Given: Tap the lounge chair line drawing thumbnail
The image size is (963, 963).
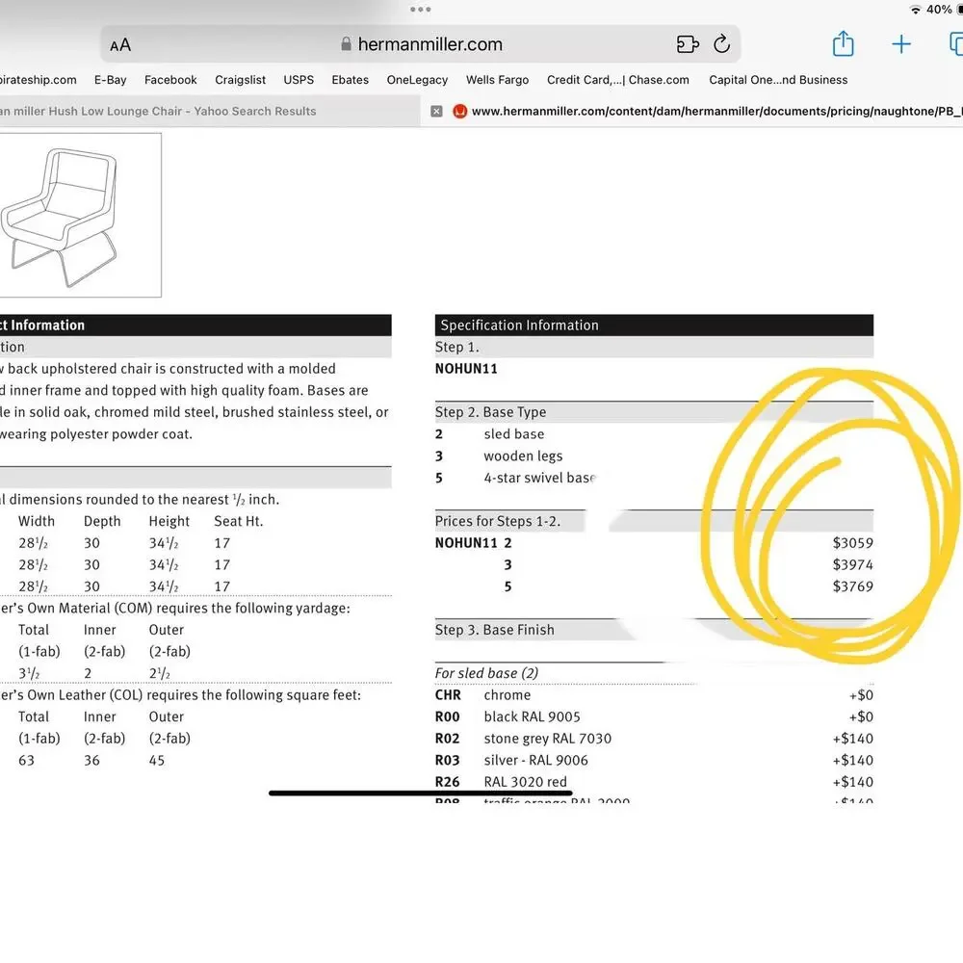Looking at the screenshot, I should tap(81, 216).
